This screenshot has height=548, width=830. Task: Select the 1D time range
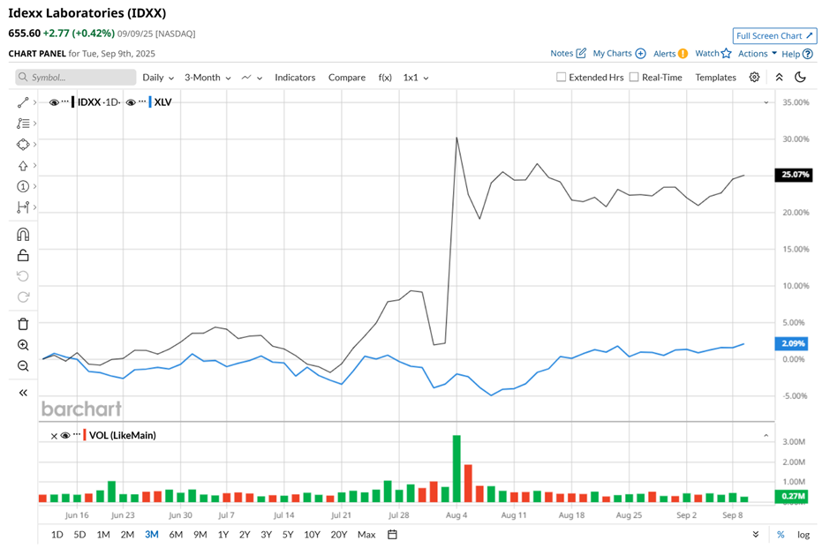(57, 534)
